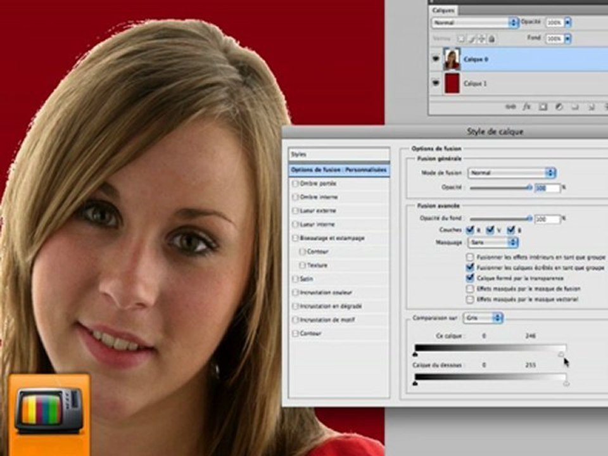Disable Fusionner les calques écrêtés en tant que groupe

coord(470,267)
